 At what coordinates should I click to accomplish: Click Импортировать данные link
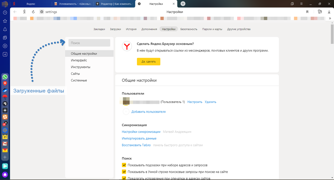[139, 138]
